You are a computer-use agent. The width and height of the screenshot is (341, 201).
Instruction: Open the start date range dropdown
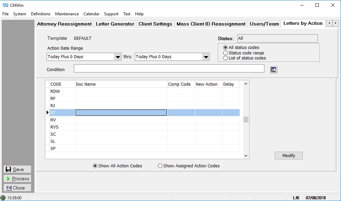(x=117, y=57)
